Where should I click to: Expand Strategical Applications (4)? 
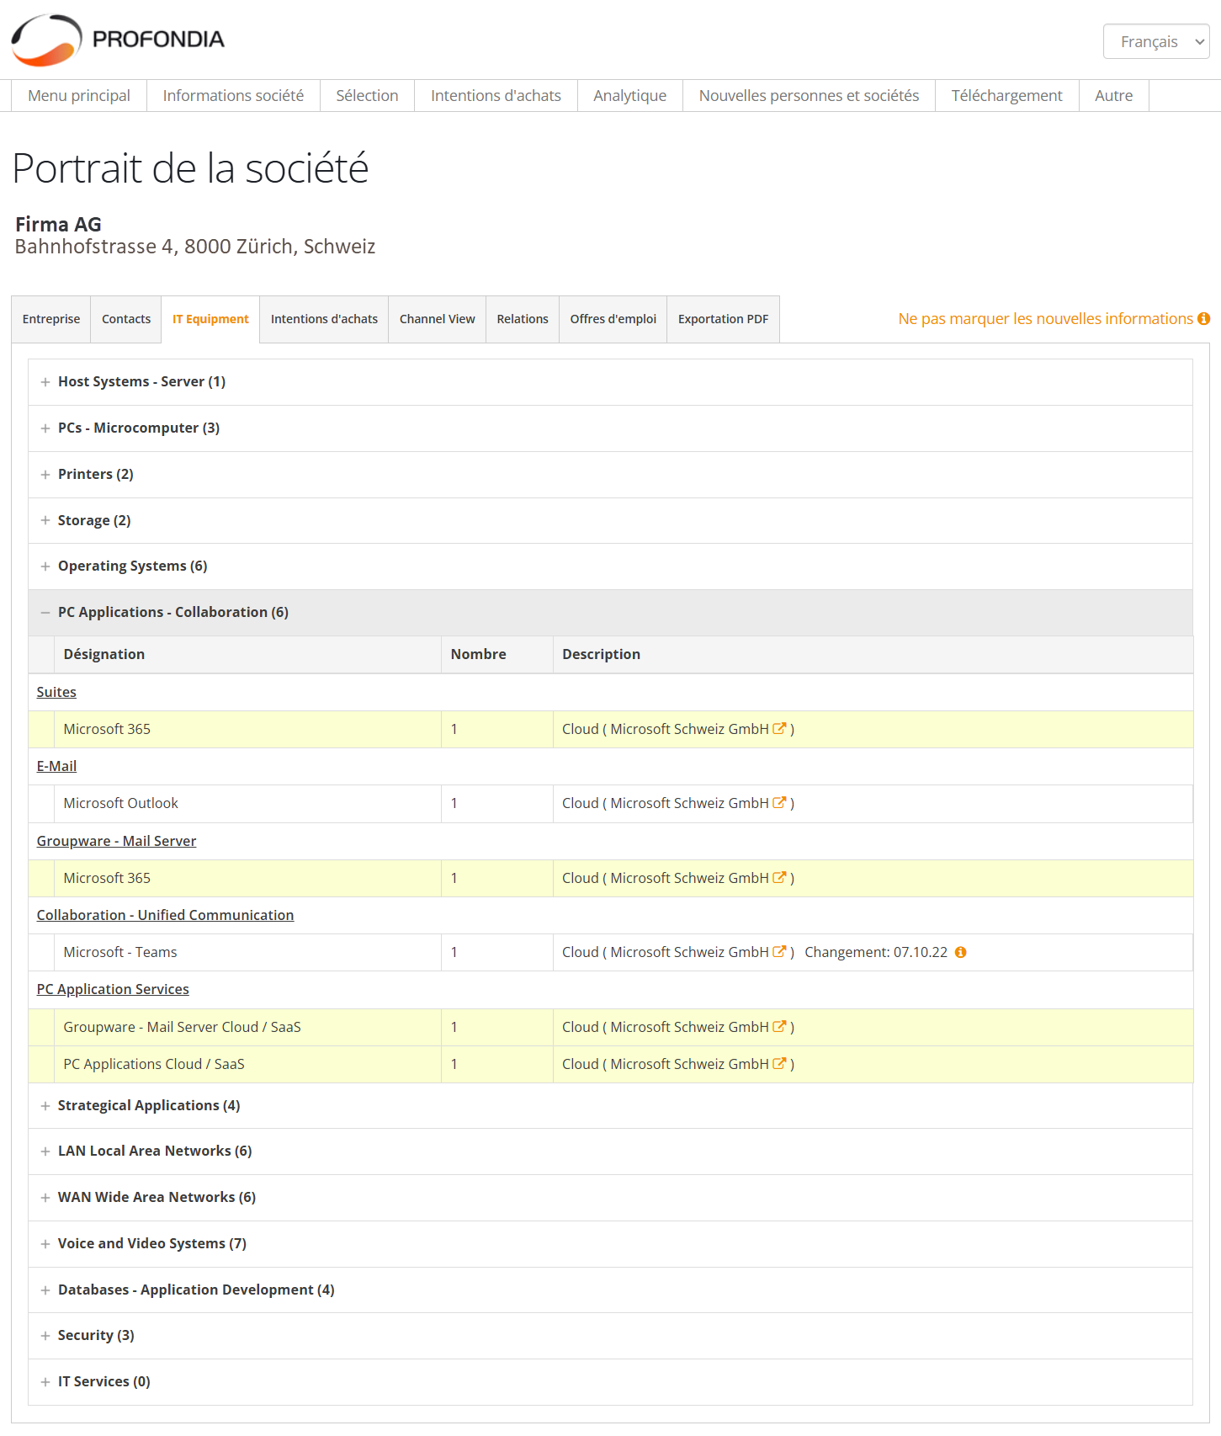[610, 1106]
